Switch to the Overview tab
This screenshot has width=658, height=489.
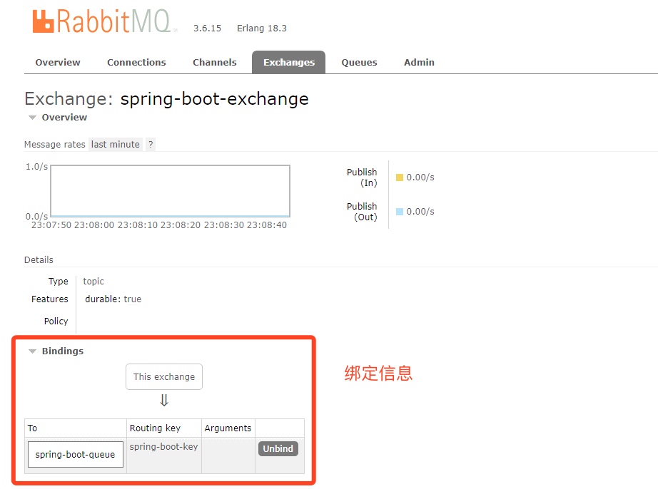pyautogui.click(x=57, y=62)
